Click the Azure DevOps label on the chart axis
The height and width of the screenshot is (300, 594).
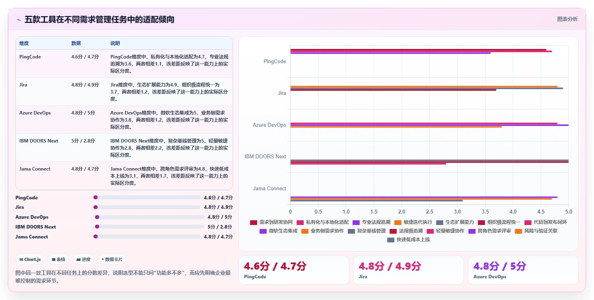click(270, 125)
